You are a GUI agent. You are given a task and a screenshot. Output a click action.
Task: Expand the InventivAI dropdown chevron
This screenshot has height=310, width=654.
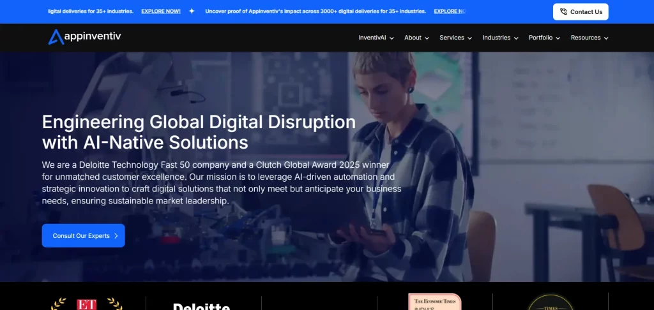(392, 38)
